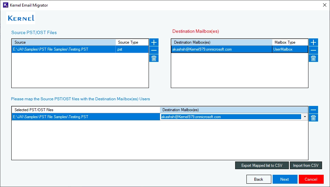Add a source PST/OST file with plus icon
The height and width of the screenshot is (187, 330).
tap(154, 42)
